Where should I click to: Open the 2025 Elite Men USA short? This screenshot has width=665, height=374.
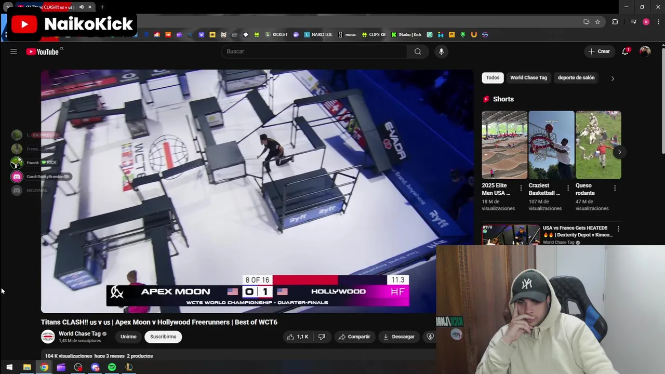(504, 145)
